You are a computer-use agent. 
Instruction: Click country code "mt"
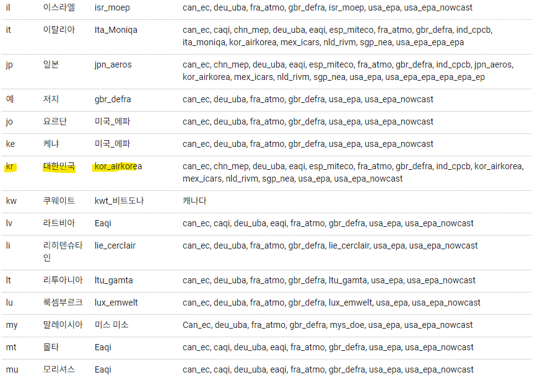pyautogui.click(x=11, y=348)
